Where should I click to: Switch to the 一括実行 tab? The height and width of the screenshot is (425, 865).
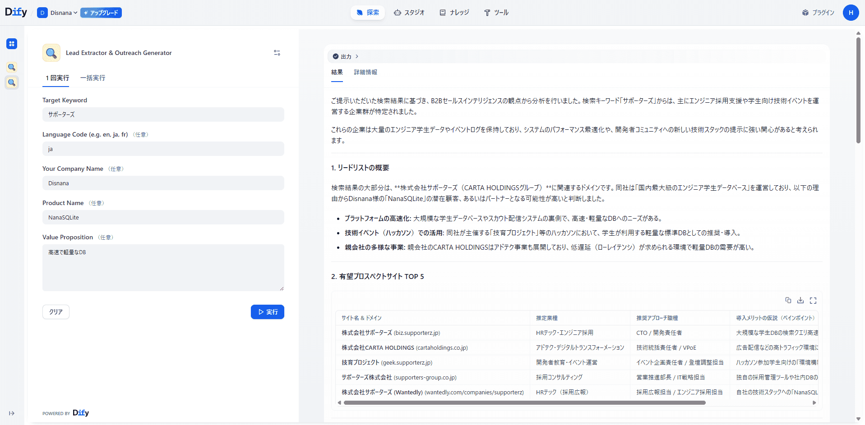pos(93,78)
